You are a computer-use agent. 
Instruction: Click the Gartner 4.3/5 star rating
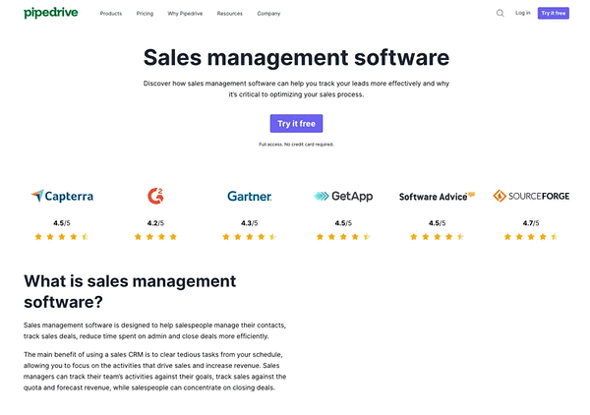pos(250,237)
